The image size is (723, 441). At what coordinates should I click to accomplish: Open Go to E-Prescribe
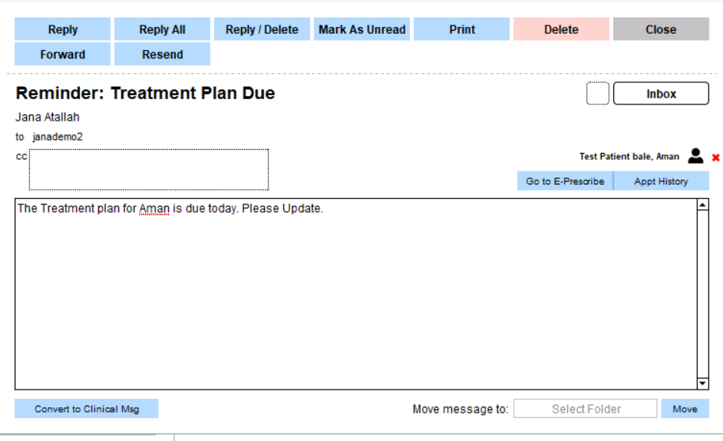coord(565,181)
